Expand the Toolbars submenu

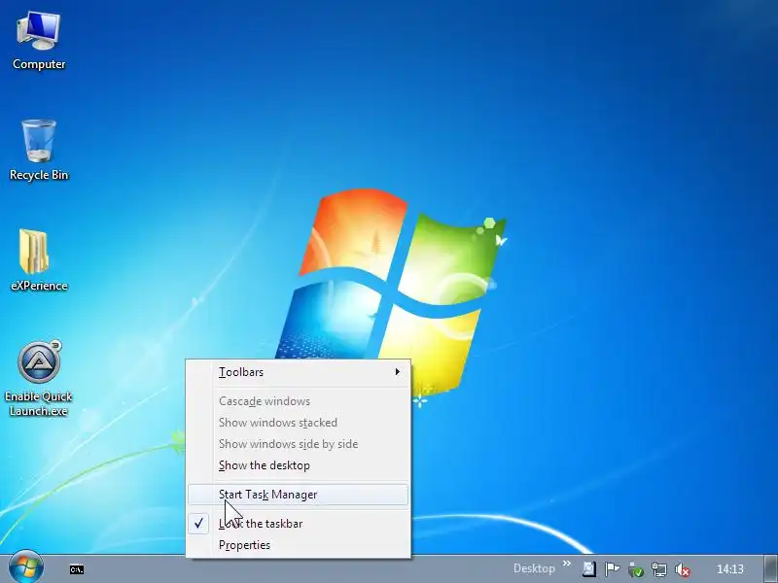click(x=299, y=372)
